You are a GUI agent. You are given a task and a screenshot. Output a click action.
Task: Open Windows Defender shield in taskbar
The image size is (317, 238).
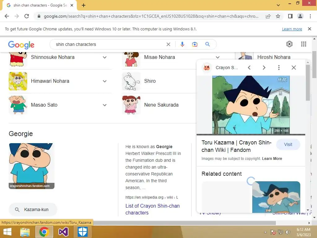coord(82,232)
